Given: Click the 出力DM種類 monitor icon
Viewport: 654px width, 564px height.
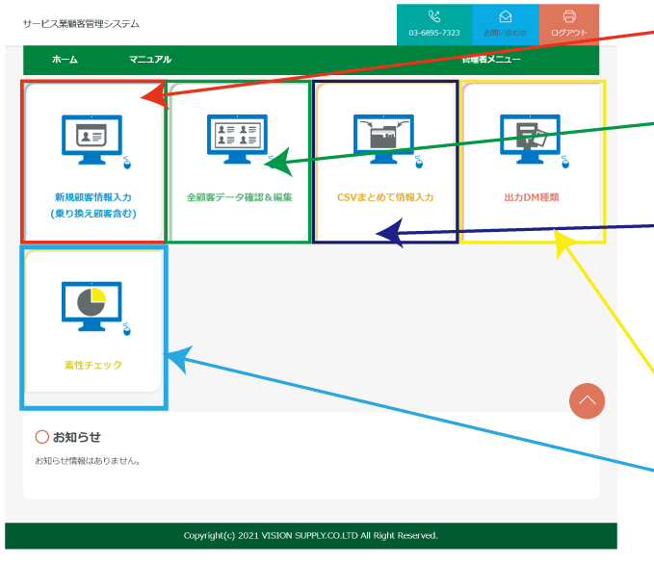Looking at the screenshot, I should [x=535, y=141].
